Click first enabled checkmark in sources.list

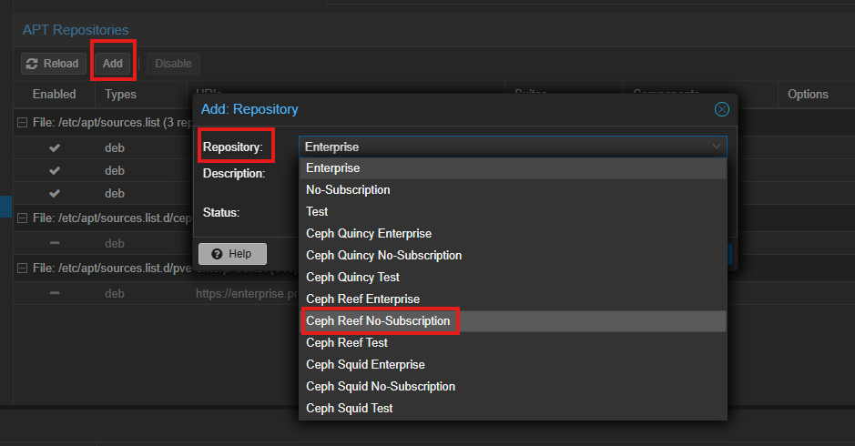pos(55,147)
